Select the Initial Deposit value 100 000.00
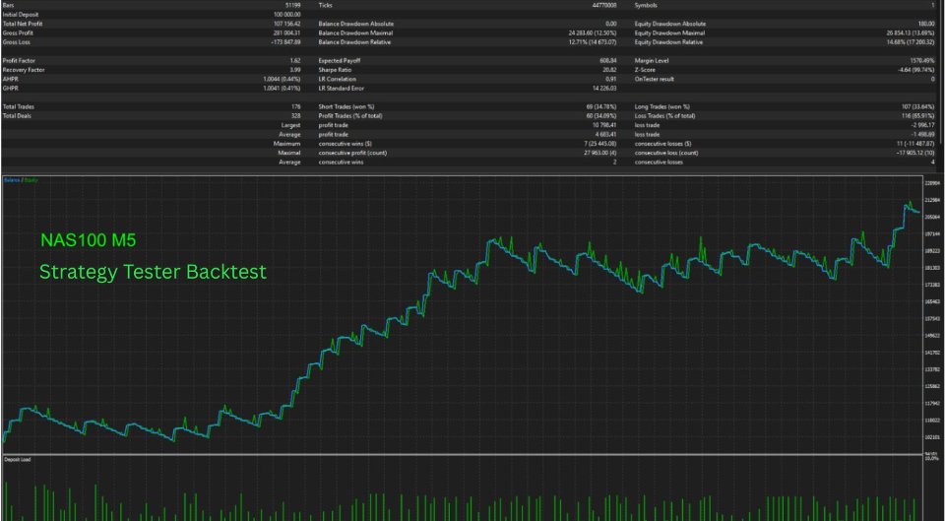 click(x=286, y=14)
